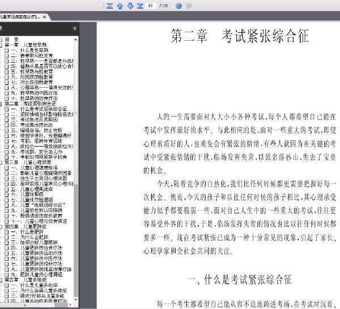The width and height of the screenshot is (340, 309).
Task: Collapse the bookmarks panel with the arrow button
Action: [75, 28]
